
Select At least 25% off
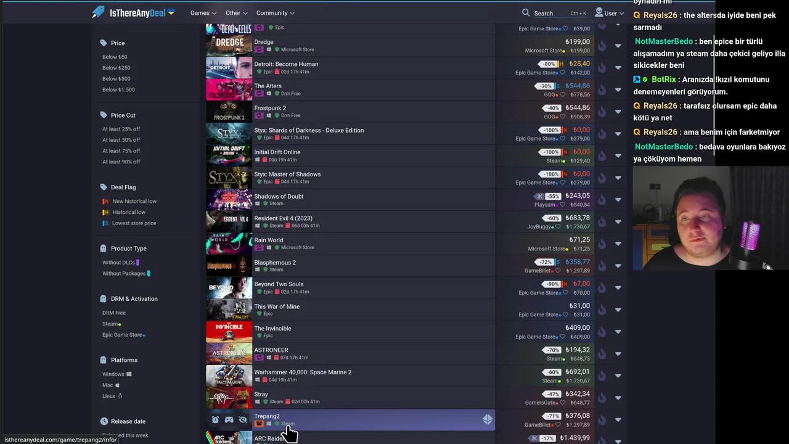coord(121,129)
